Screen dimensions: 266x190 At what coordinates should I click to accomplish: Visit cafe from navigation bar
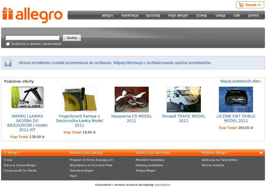click(237, 15)
